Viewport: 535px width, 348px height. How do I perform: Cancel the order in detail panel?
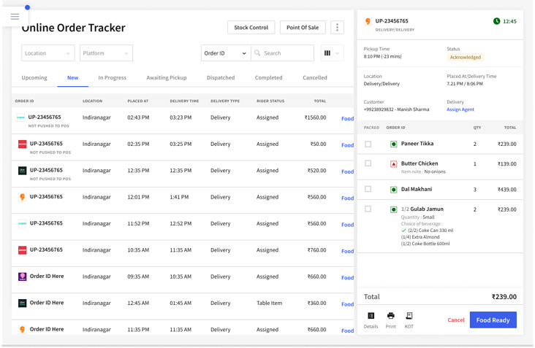[x=456, y=320]
